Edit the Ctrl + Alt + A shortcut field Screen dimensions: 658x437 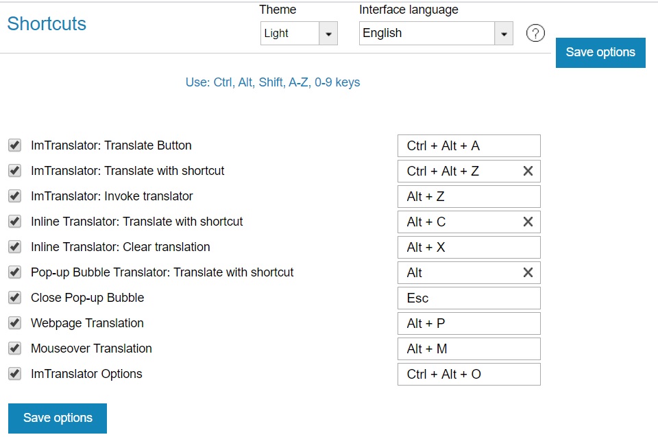tap(469, 146)
